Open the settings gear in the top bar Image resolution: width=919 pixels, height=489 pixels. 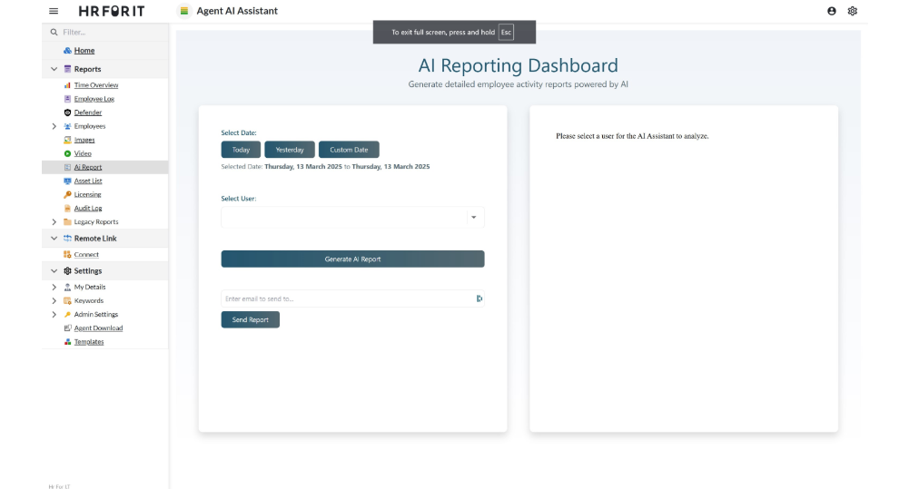tap(852, 11)
